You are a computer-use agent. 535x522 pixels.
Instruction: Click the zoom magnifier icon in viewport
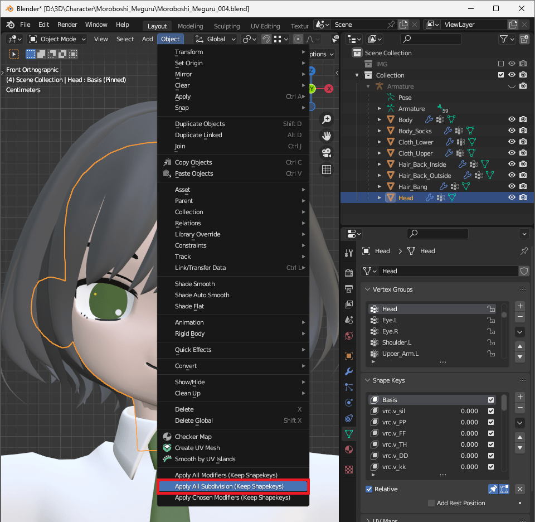(327, 119)
